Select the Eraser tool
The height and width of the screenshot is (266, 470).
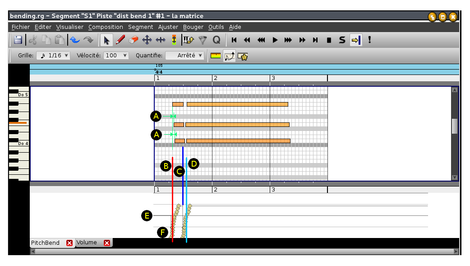[x=134, y=40]
